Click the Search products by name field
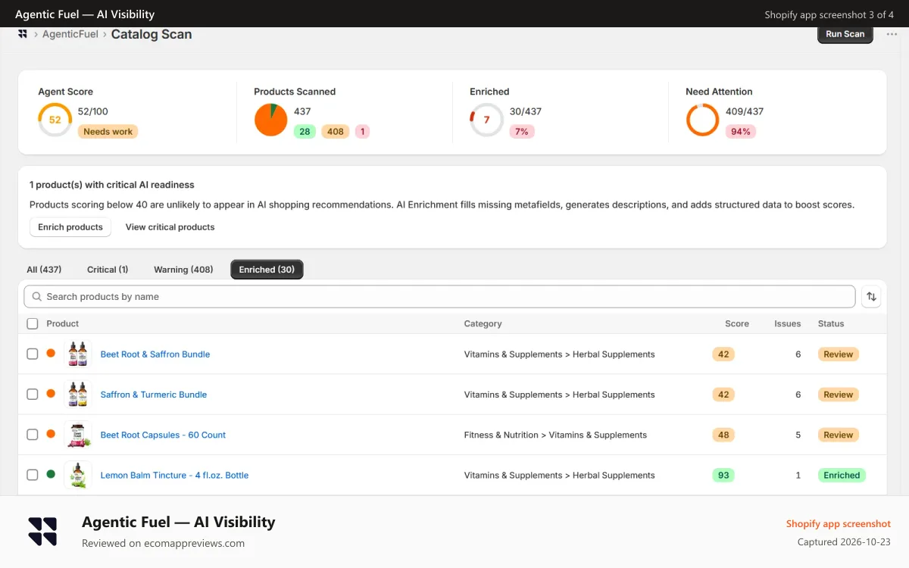 (x=439, y=297)
